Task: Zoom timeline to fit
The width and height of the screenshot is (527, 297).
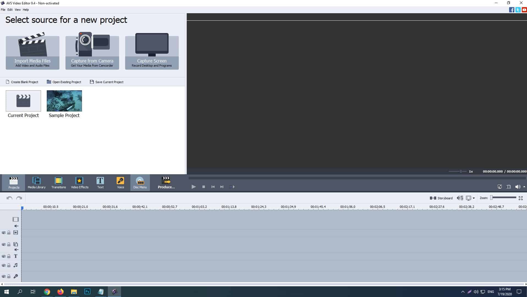Action: [521, 198]
